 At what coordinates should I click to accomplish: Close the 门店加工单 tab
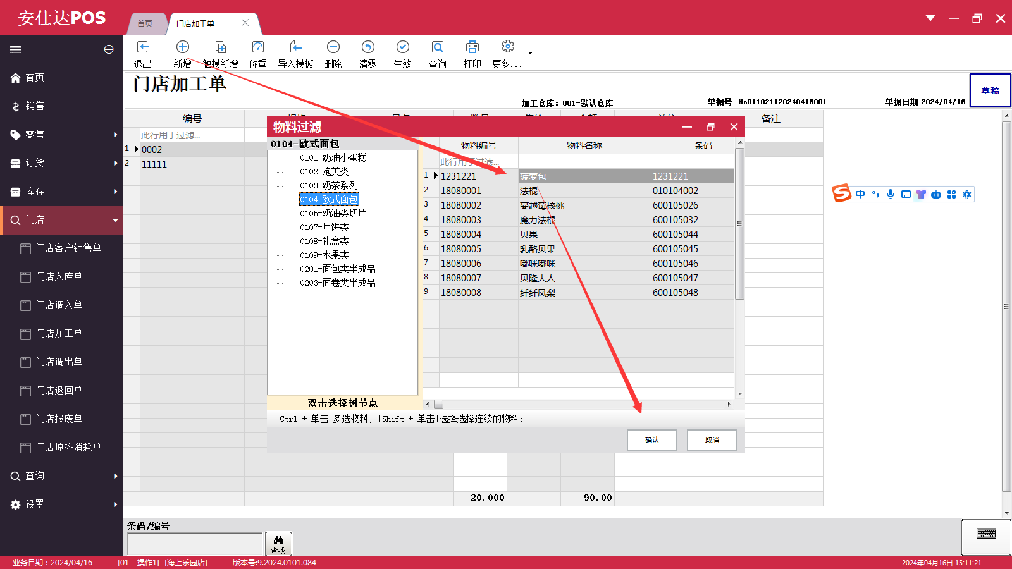pyautogui.click(x=245, y=23)
